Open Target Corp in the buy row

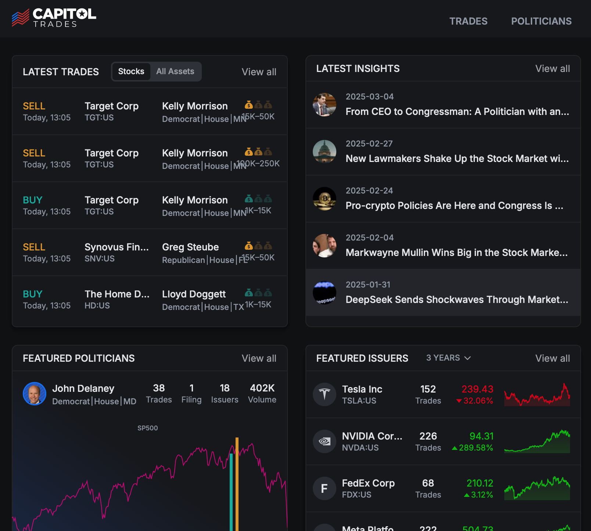click(111, 200)
